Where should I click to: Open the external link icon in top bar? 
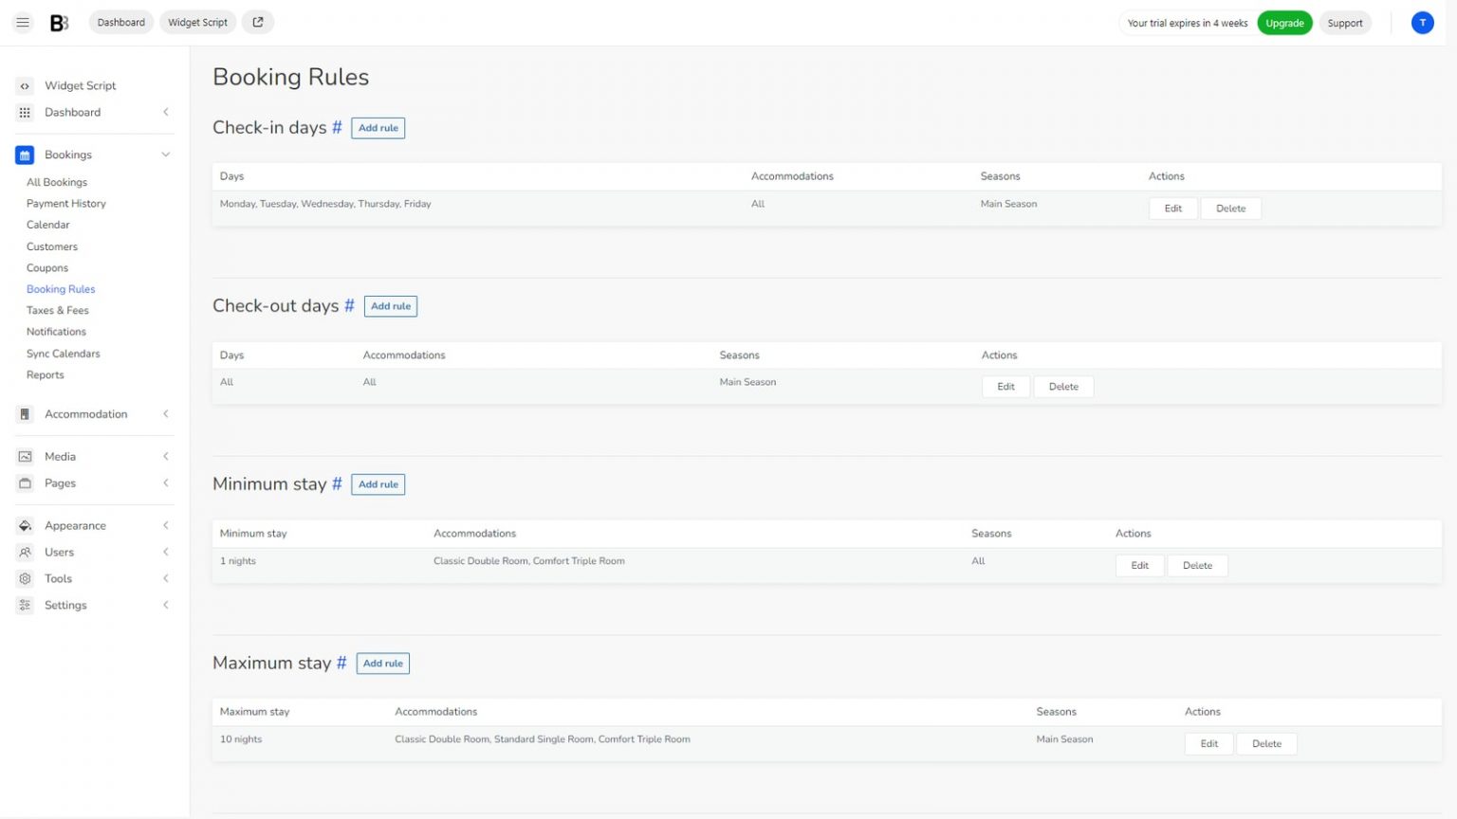click(257, 22)
